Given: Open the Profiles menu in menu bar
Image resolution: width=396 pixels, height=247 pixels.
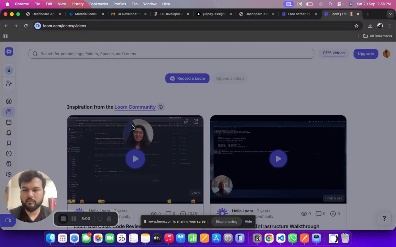Looking at the screenshot, I should [x=120, y=4].
